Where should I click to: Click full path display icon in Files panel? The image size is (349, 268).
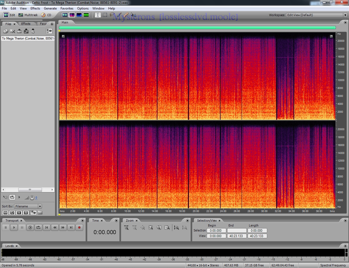tap(40, 213)
